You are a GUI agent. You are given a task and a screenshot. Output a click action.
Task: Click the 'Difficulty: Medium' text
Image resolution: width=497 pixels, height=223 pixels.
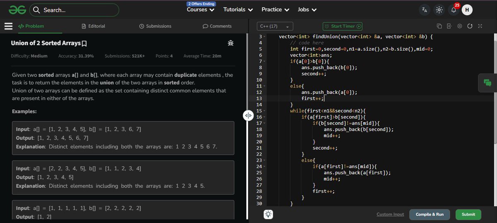point(29,56)
